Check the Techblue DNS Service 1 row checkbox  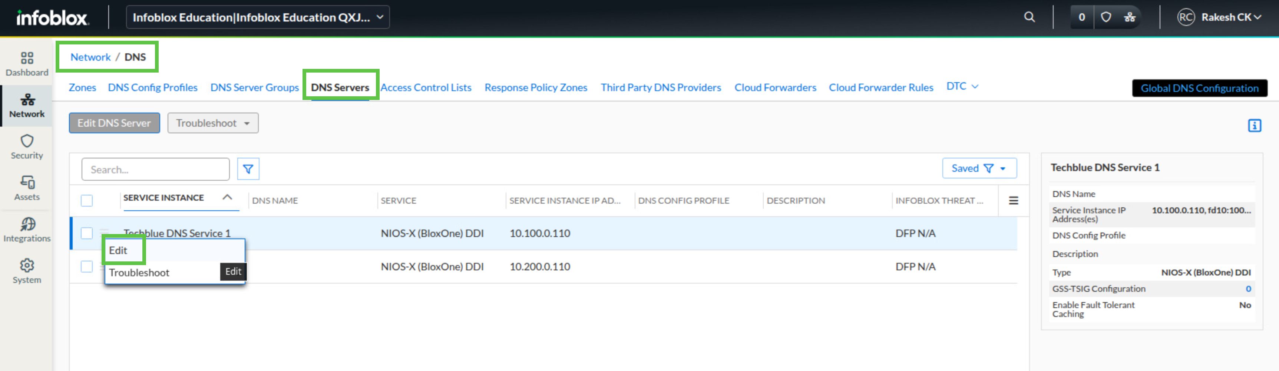pos(87,233)
